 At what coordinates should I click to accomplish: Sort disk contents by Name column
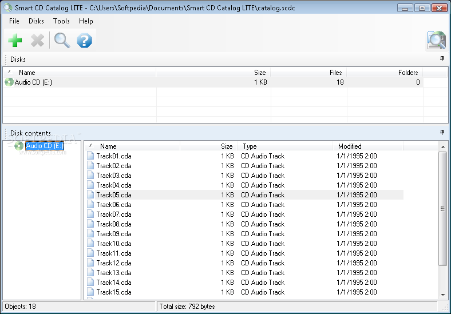132,146
